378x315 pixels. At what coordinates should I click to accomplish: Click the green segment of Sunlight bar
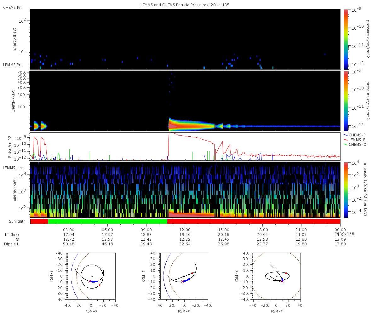(107, 221)
